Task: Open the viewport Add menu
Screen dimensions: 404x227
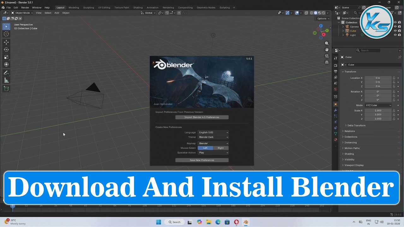Action: pos(57,13)
